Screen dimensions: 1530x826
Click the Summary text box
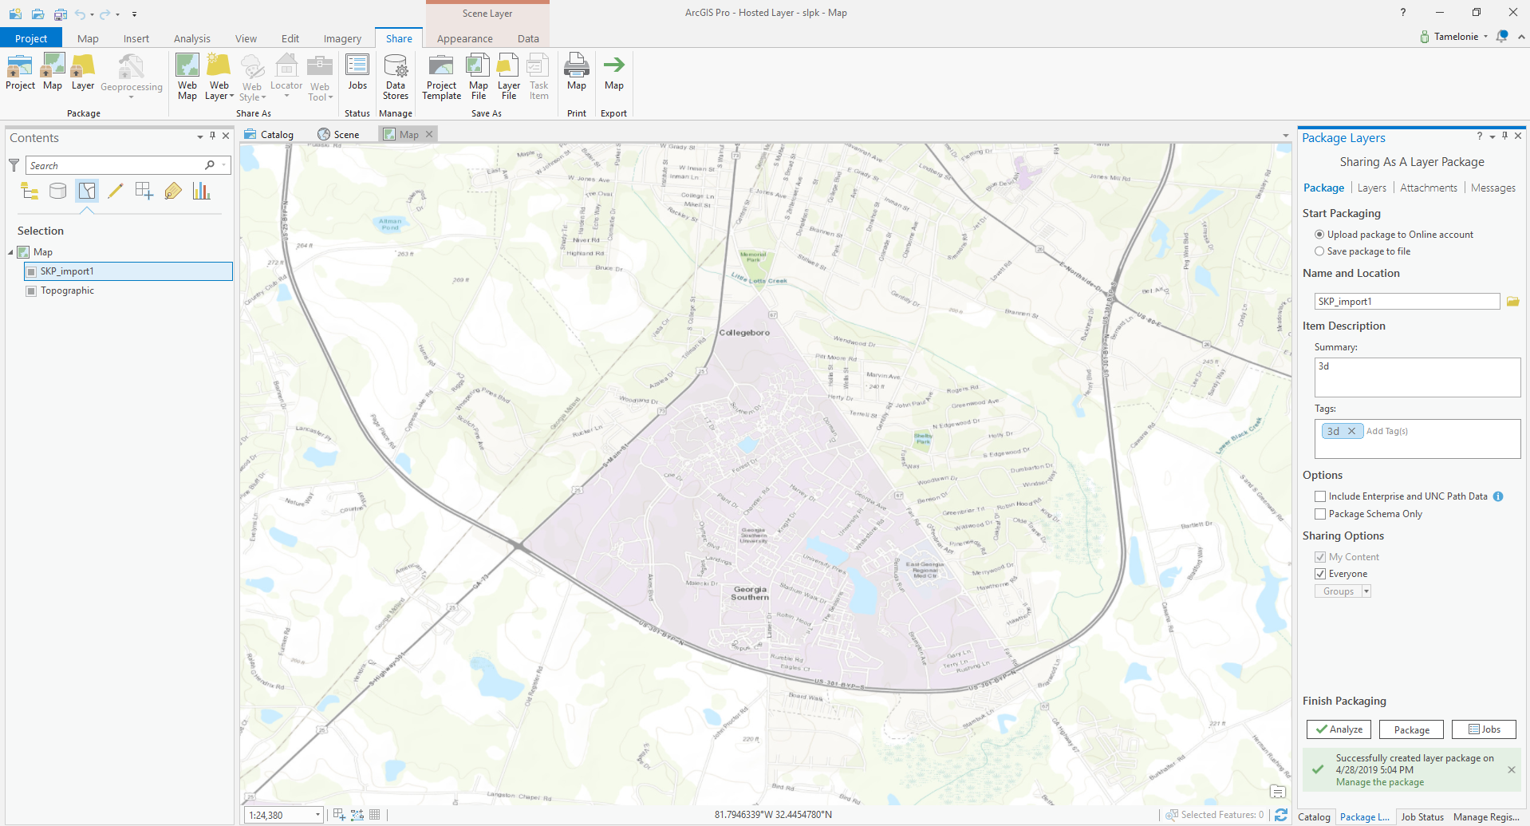click(1418, 377)
